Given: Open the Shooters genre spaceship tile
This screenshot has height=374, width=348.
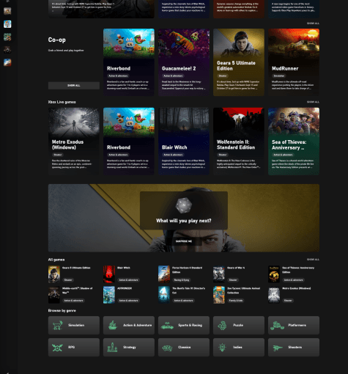Looking at the screenshot, I should (x=294, y=347).
